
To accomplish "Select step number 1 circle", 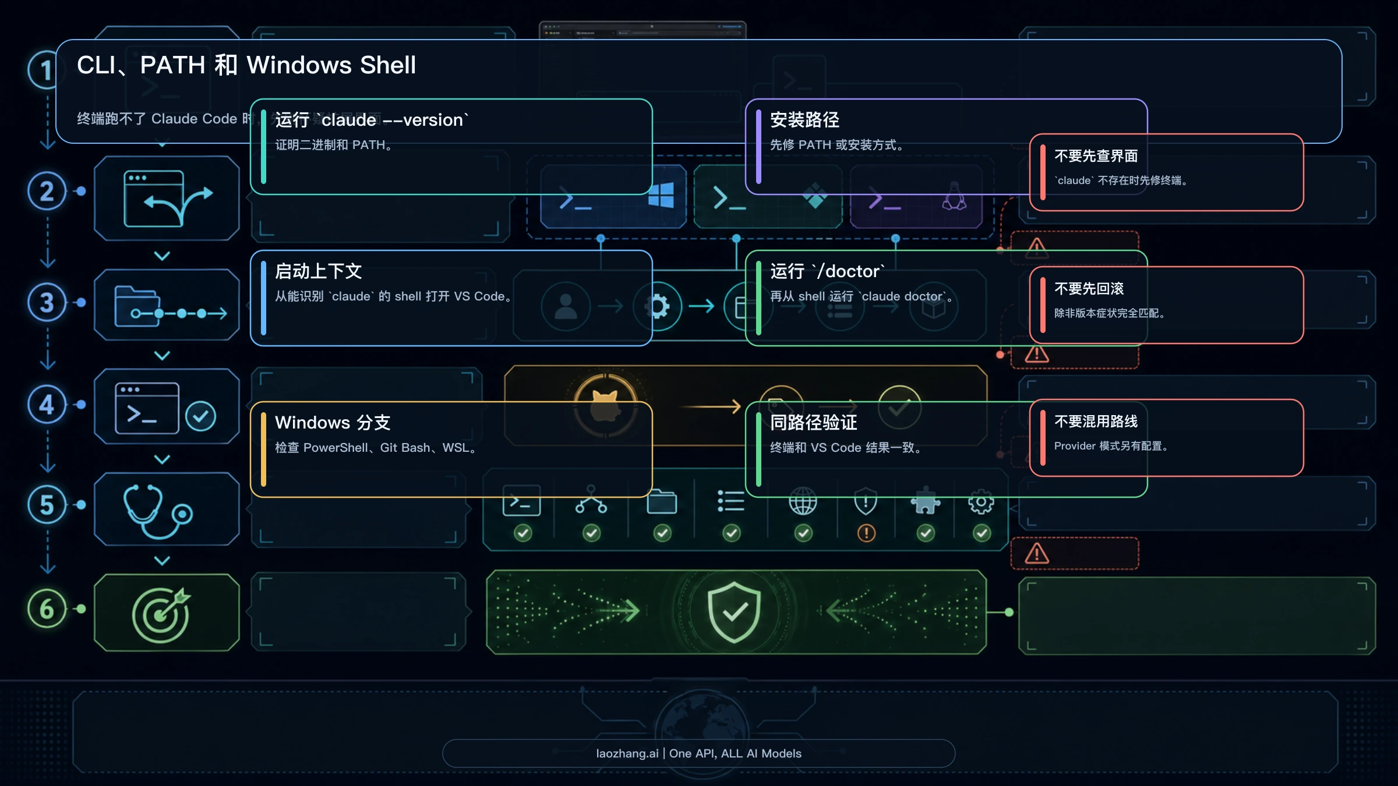I will [x=44, y=70].
